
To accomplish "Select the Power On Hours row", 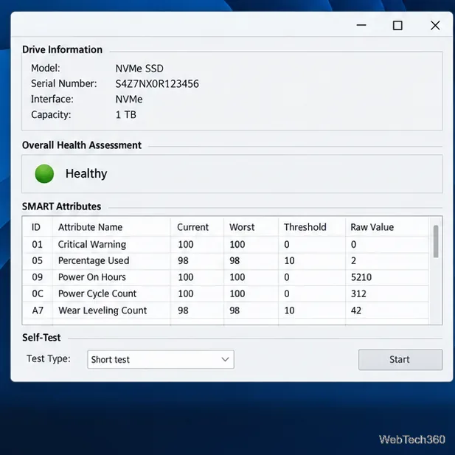I will [226, 277].
